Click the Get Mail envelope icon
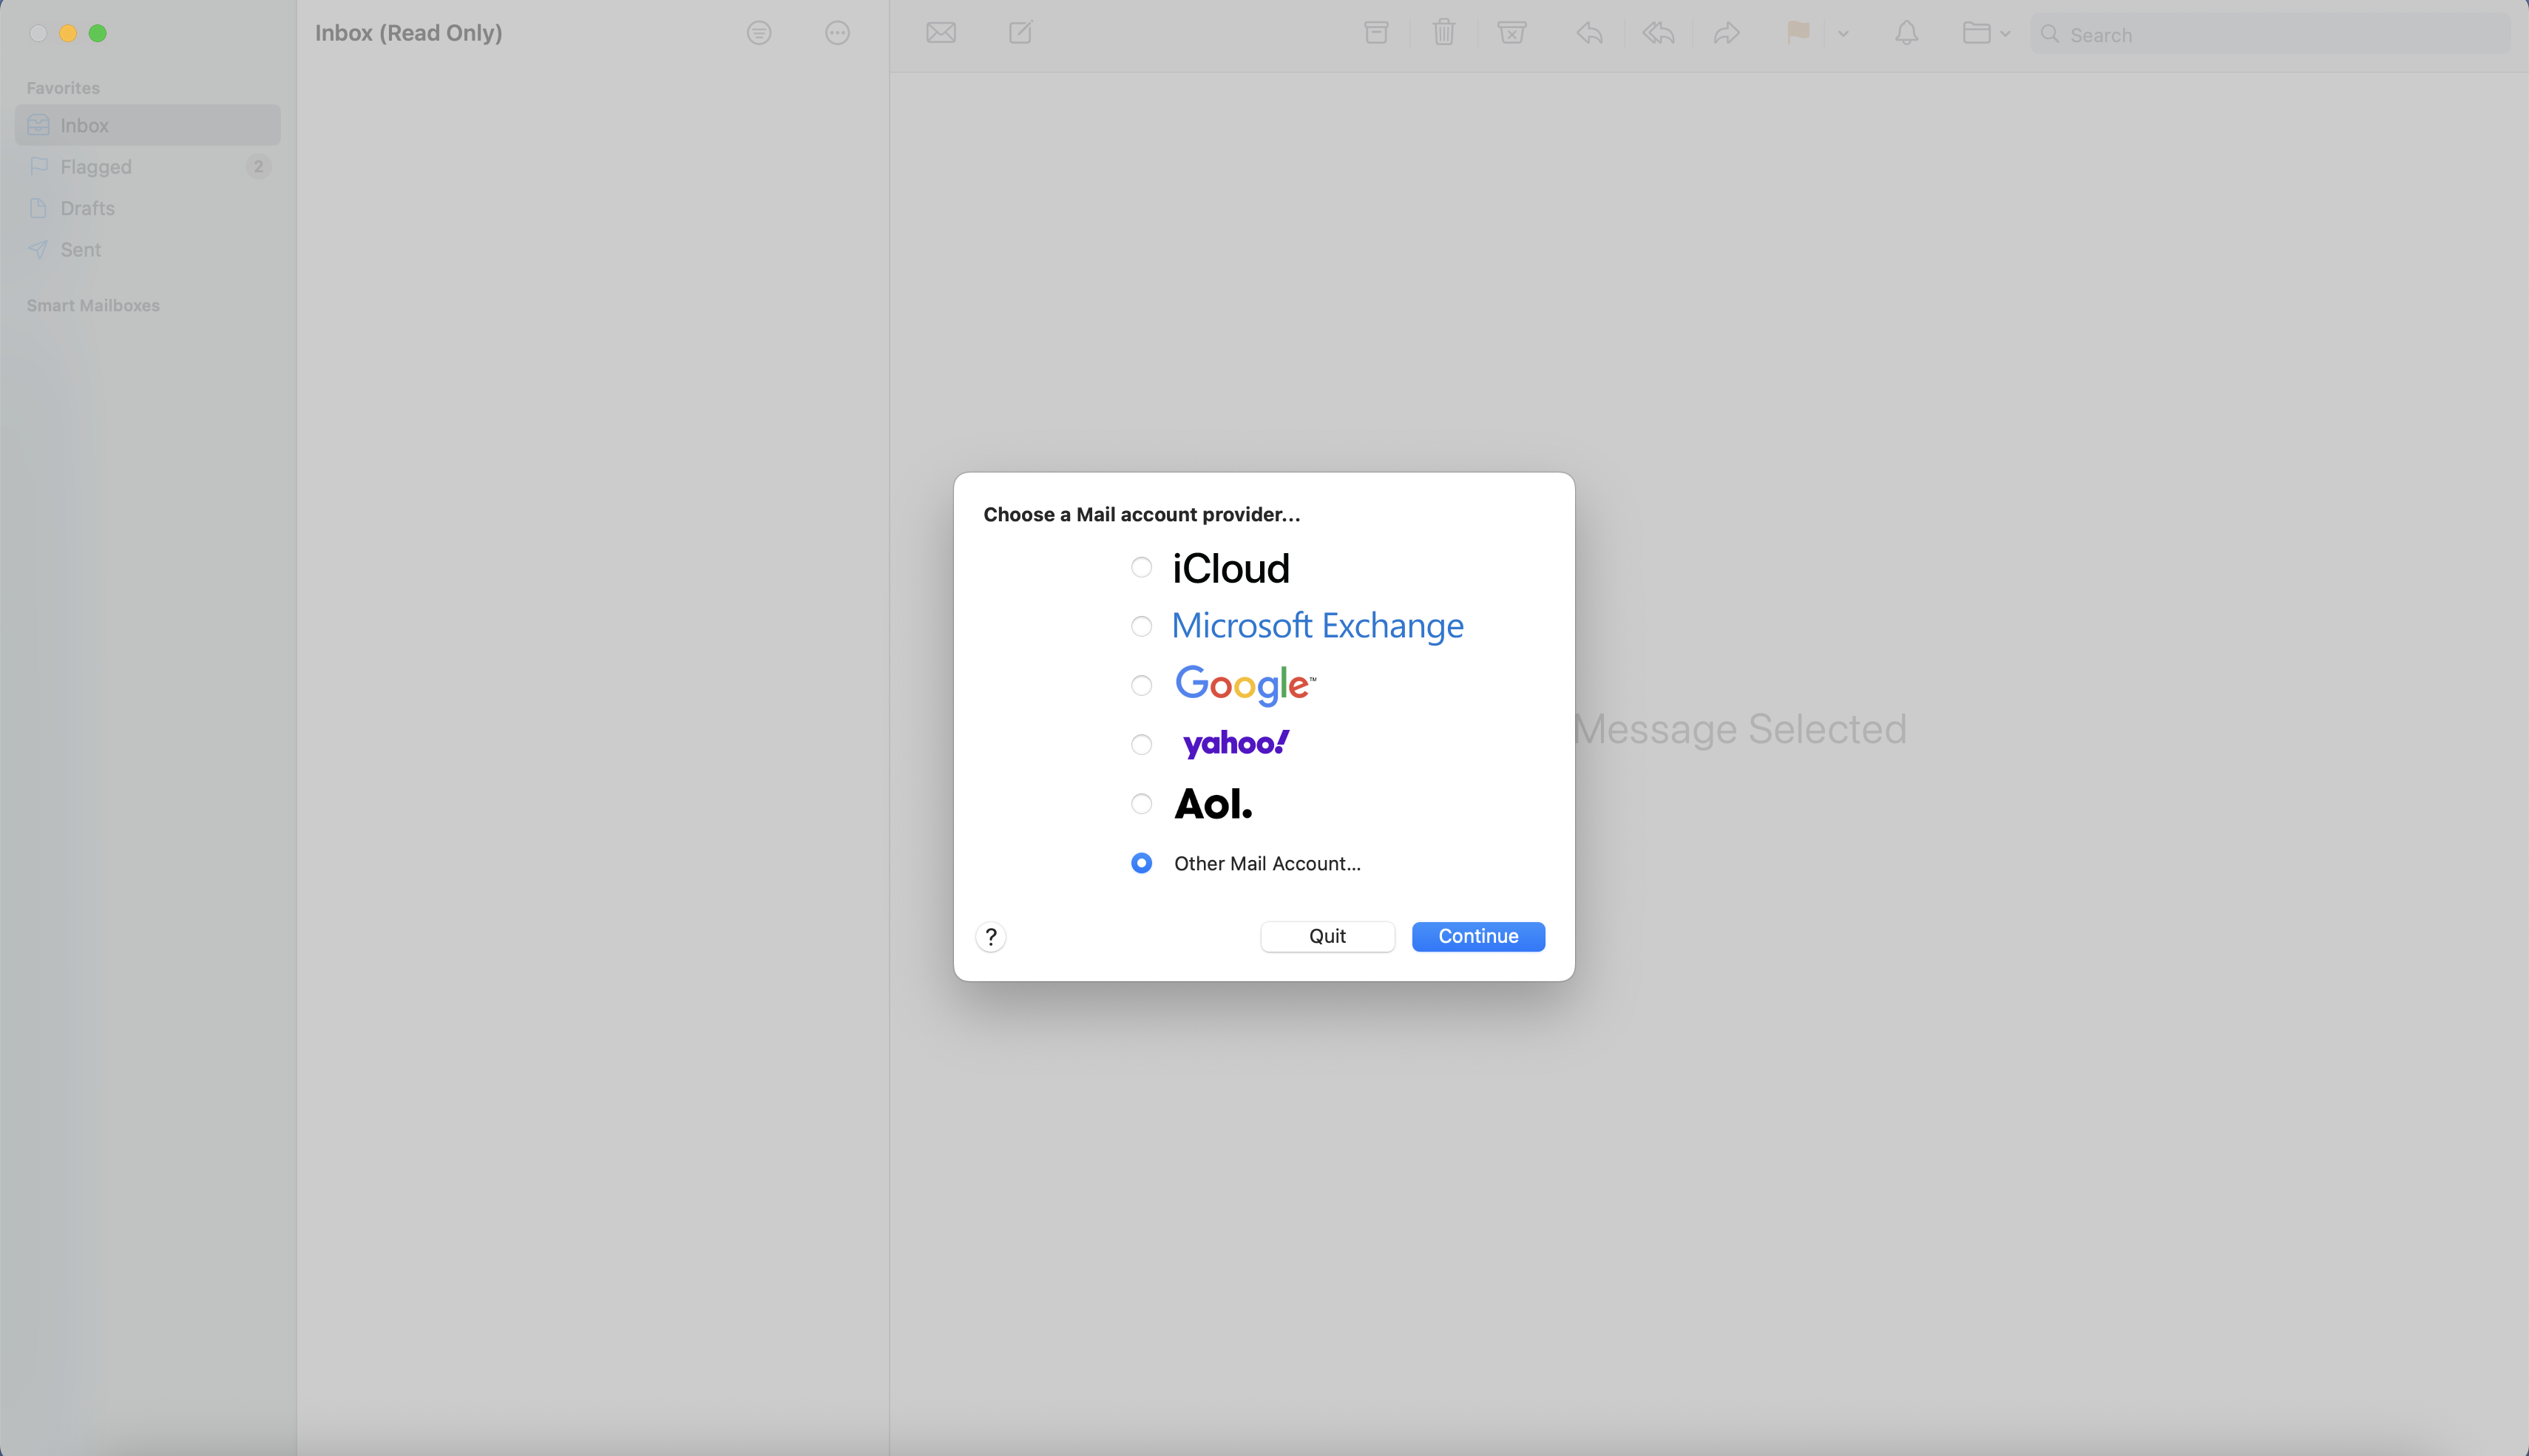 (x=940, y=33)
